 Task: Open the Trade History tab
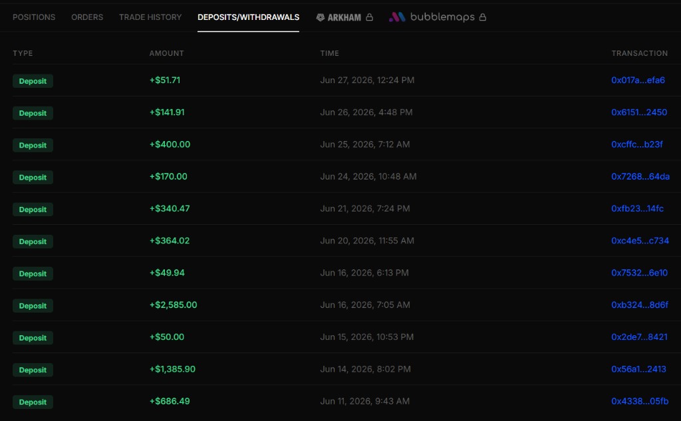tap(150, 17)
